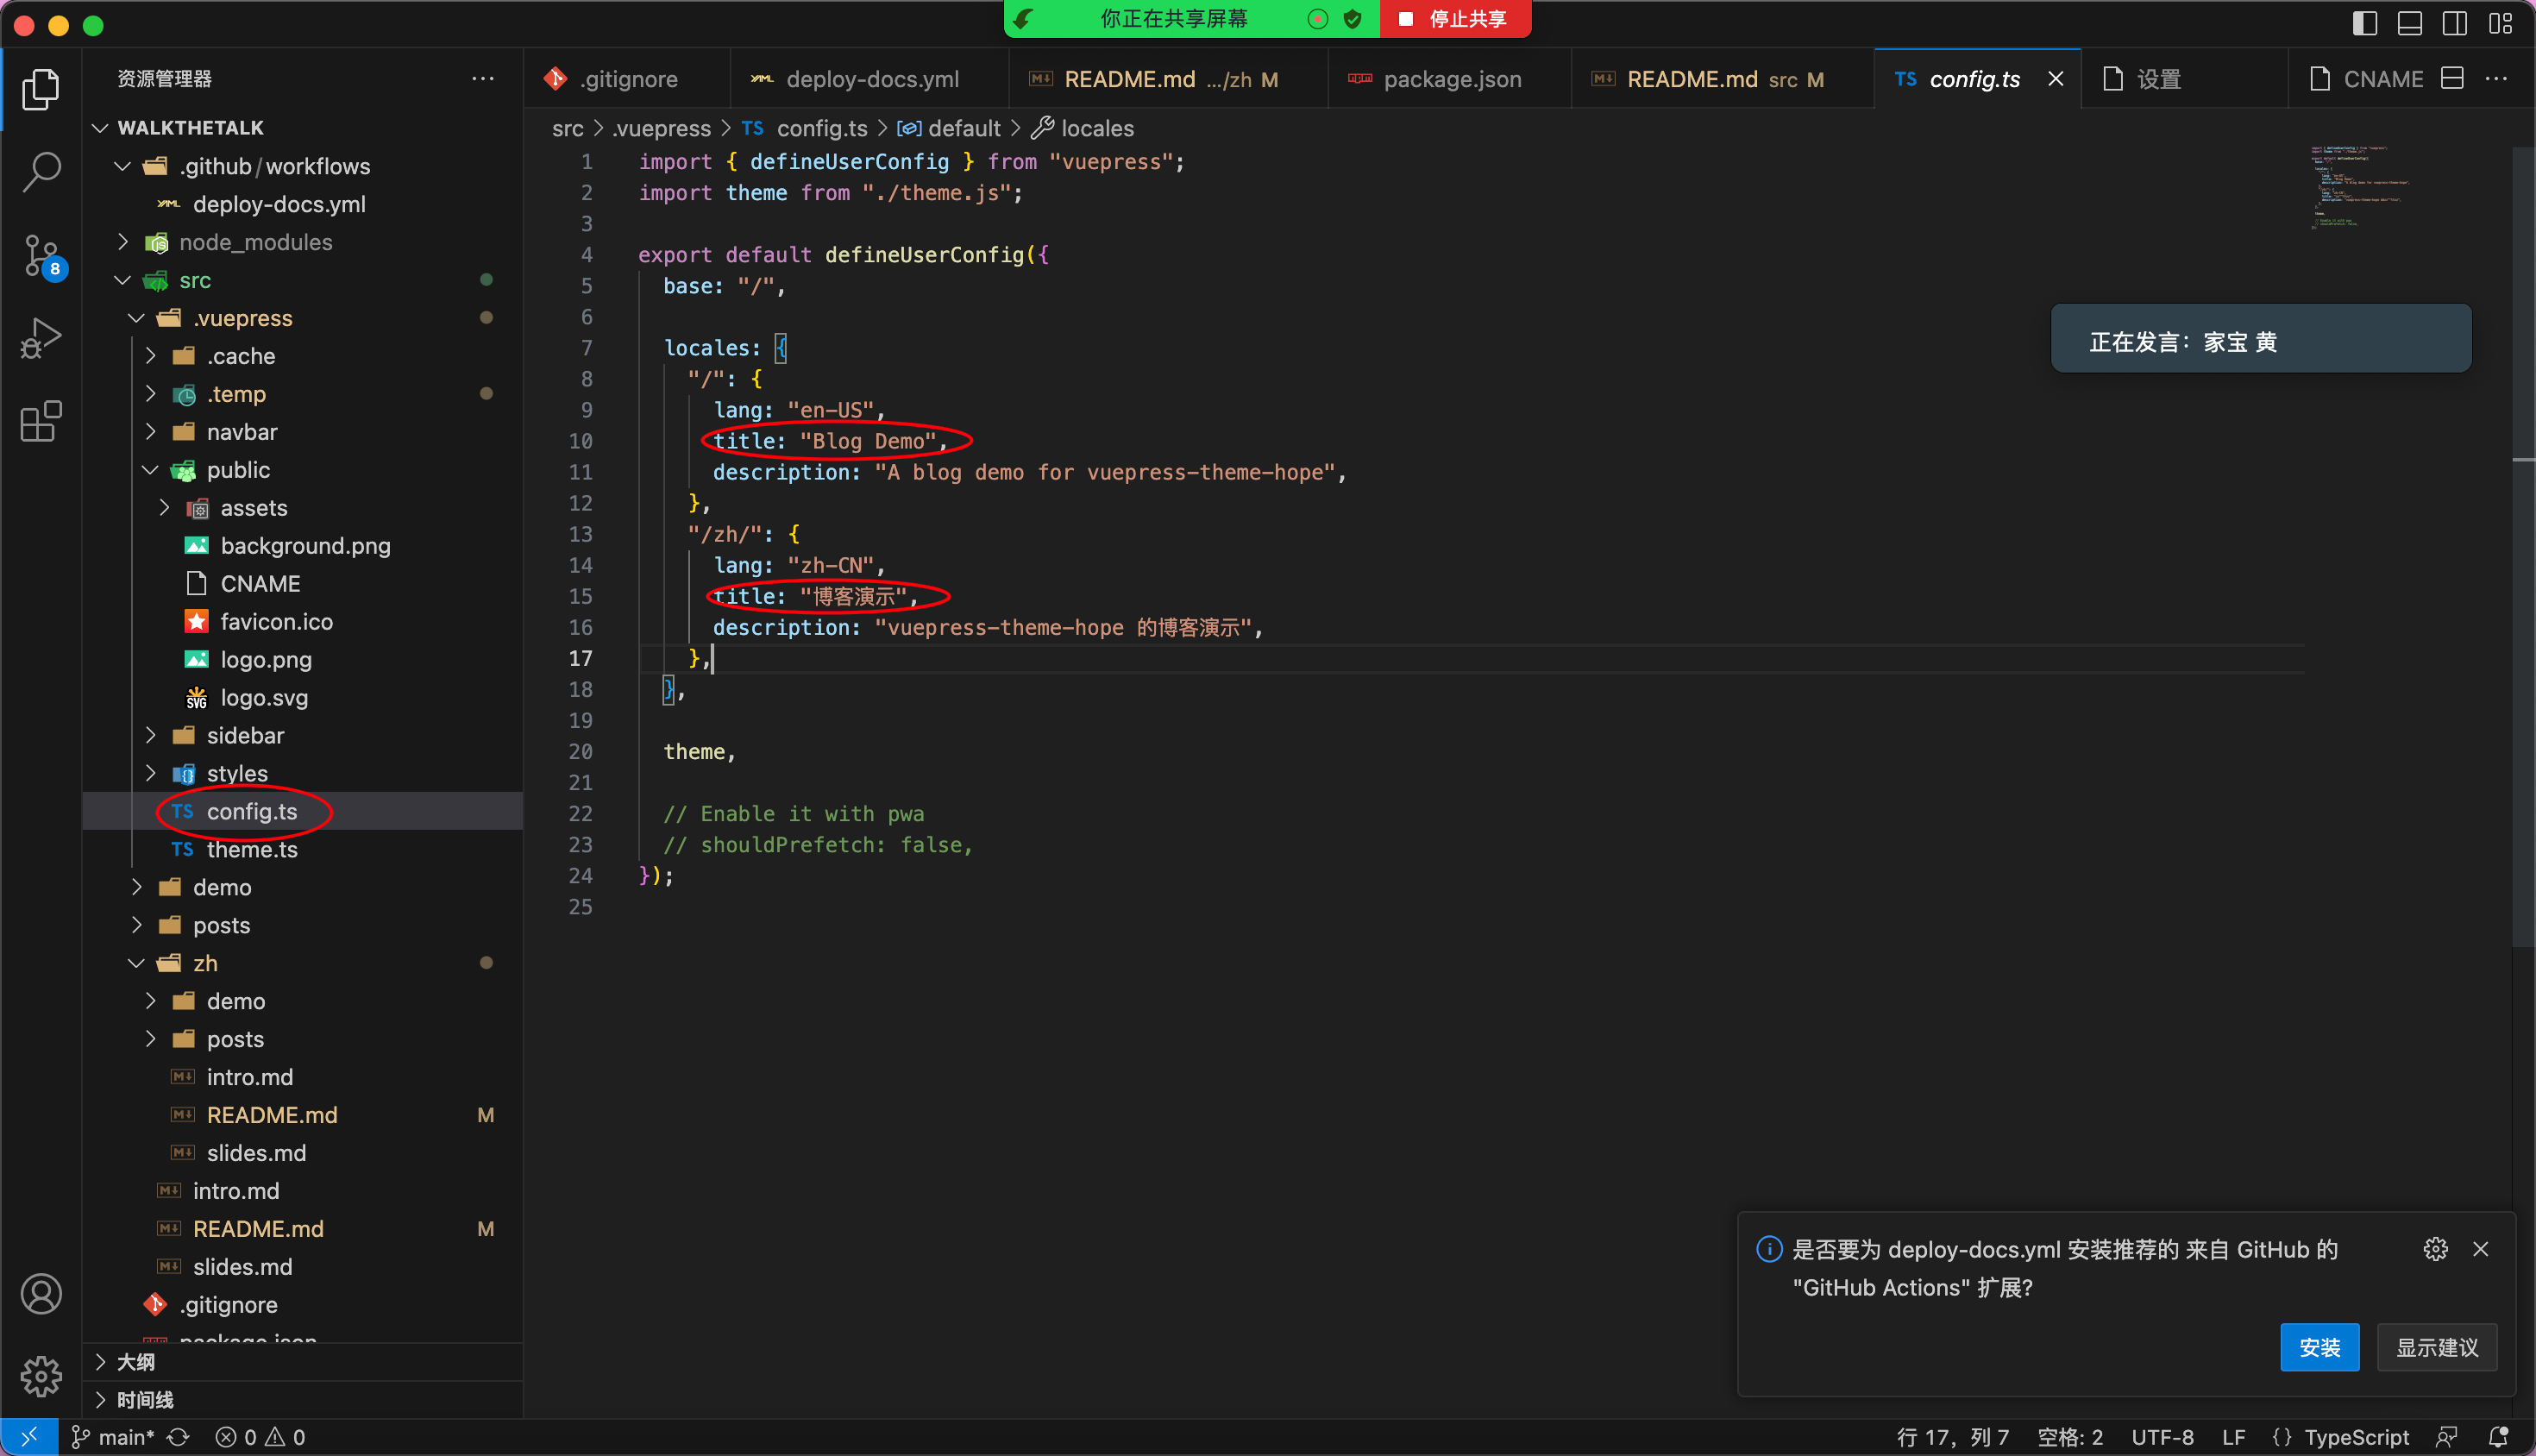Toggle primary side bar layout icon
2536x1456 pixels.
[x=2365, y=23]
